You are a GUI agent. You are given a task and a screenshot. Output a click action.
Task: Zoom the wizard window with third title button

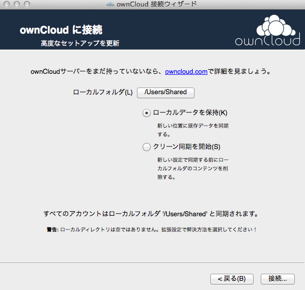point(27,4)
